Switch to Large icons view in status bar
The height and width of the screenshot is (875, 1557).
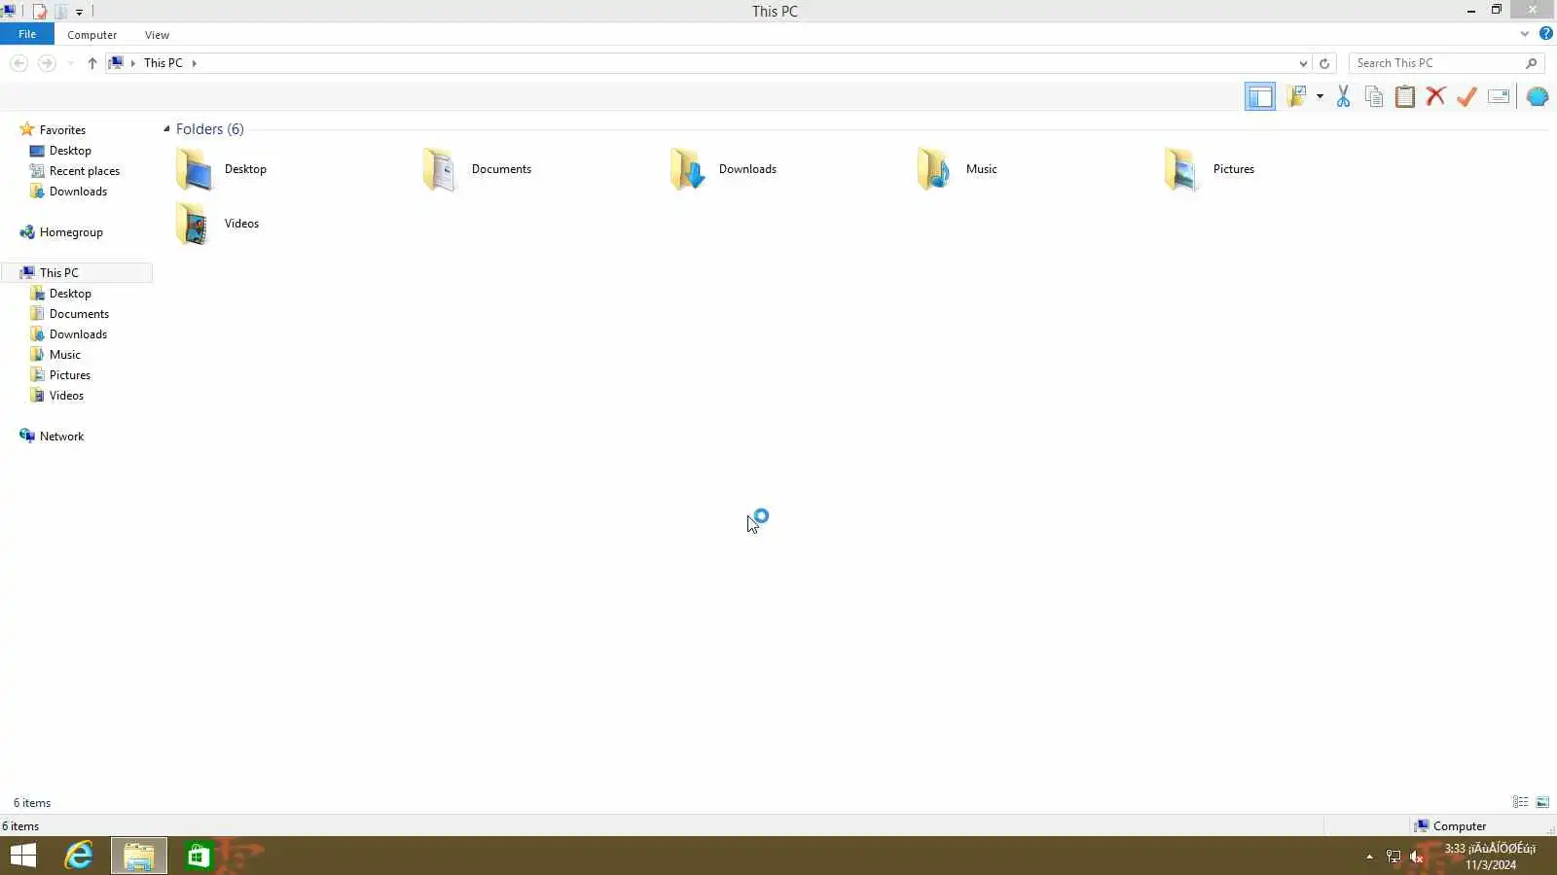[x=1542, y=802]
